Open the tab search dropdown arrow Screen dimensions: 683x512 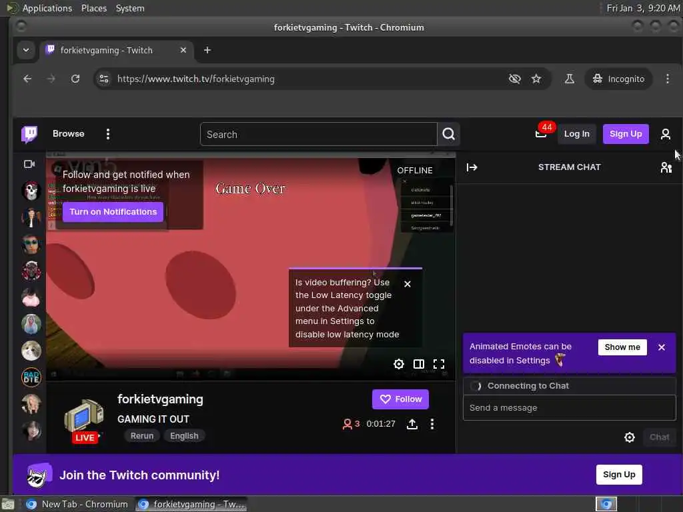(26, 50)
